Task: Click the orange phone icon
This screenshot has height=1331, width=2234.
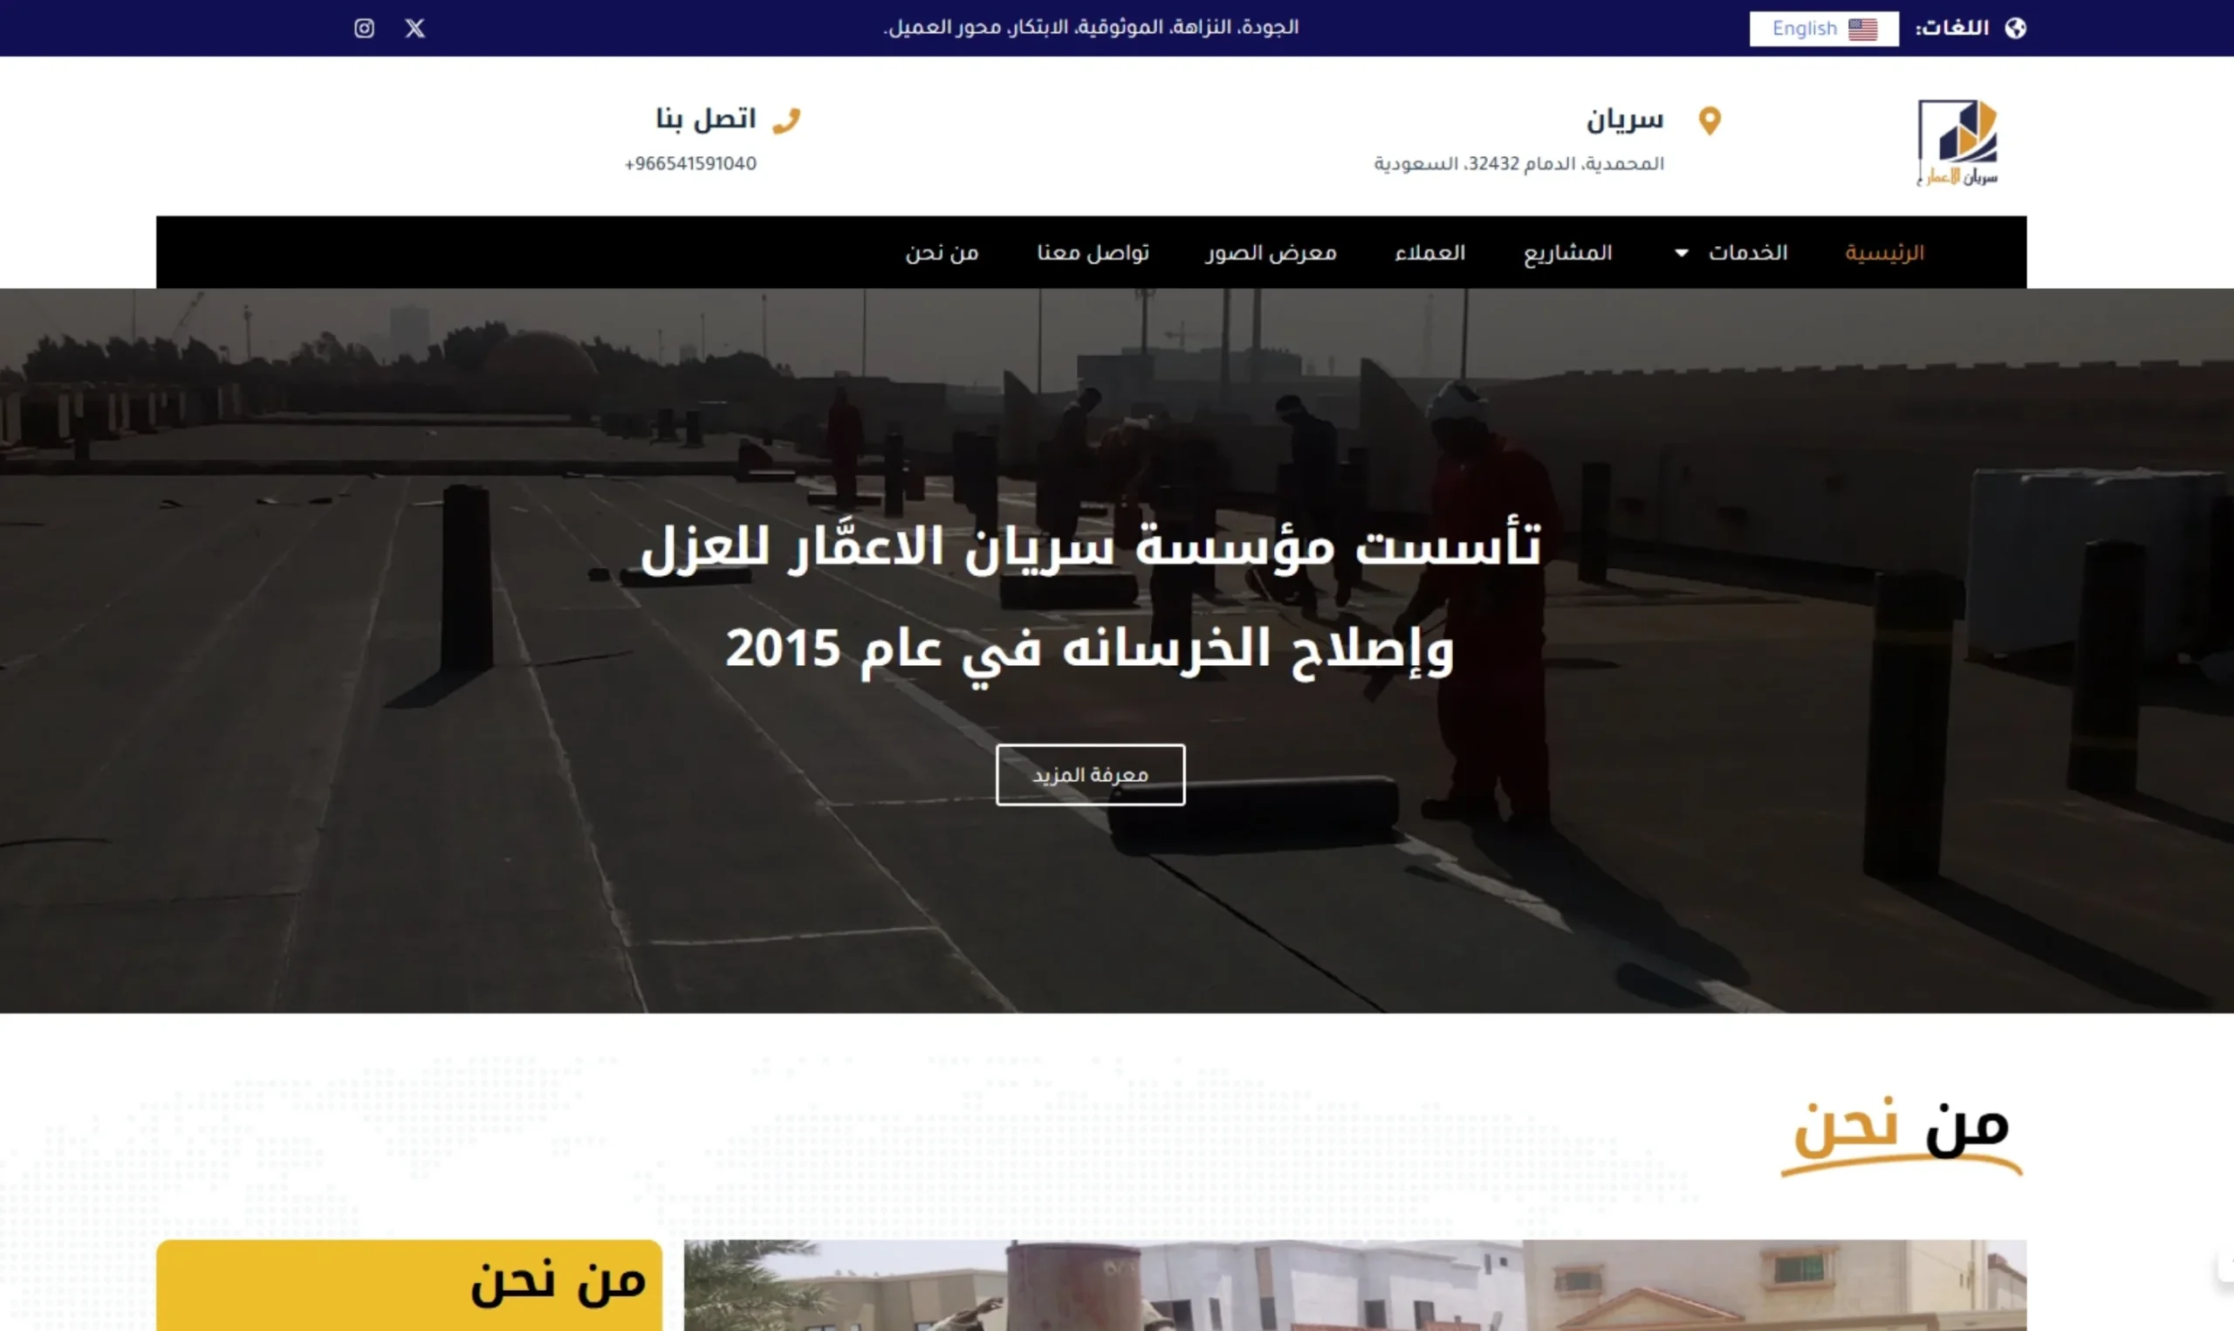Action: (786, 120)
